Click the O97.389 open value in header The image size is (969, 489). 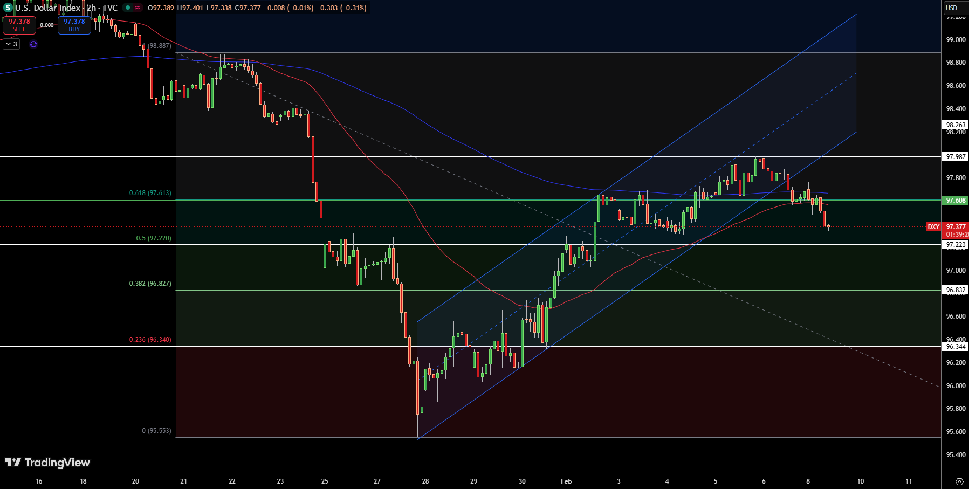tap(161, 8)
